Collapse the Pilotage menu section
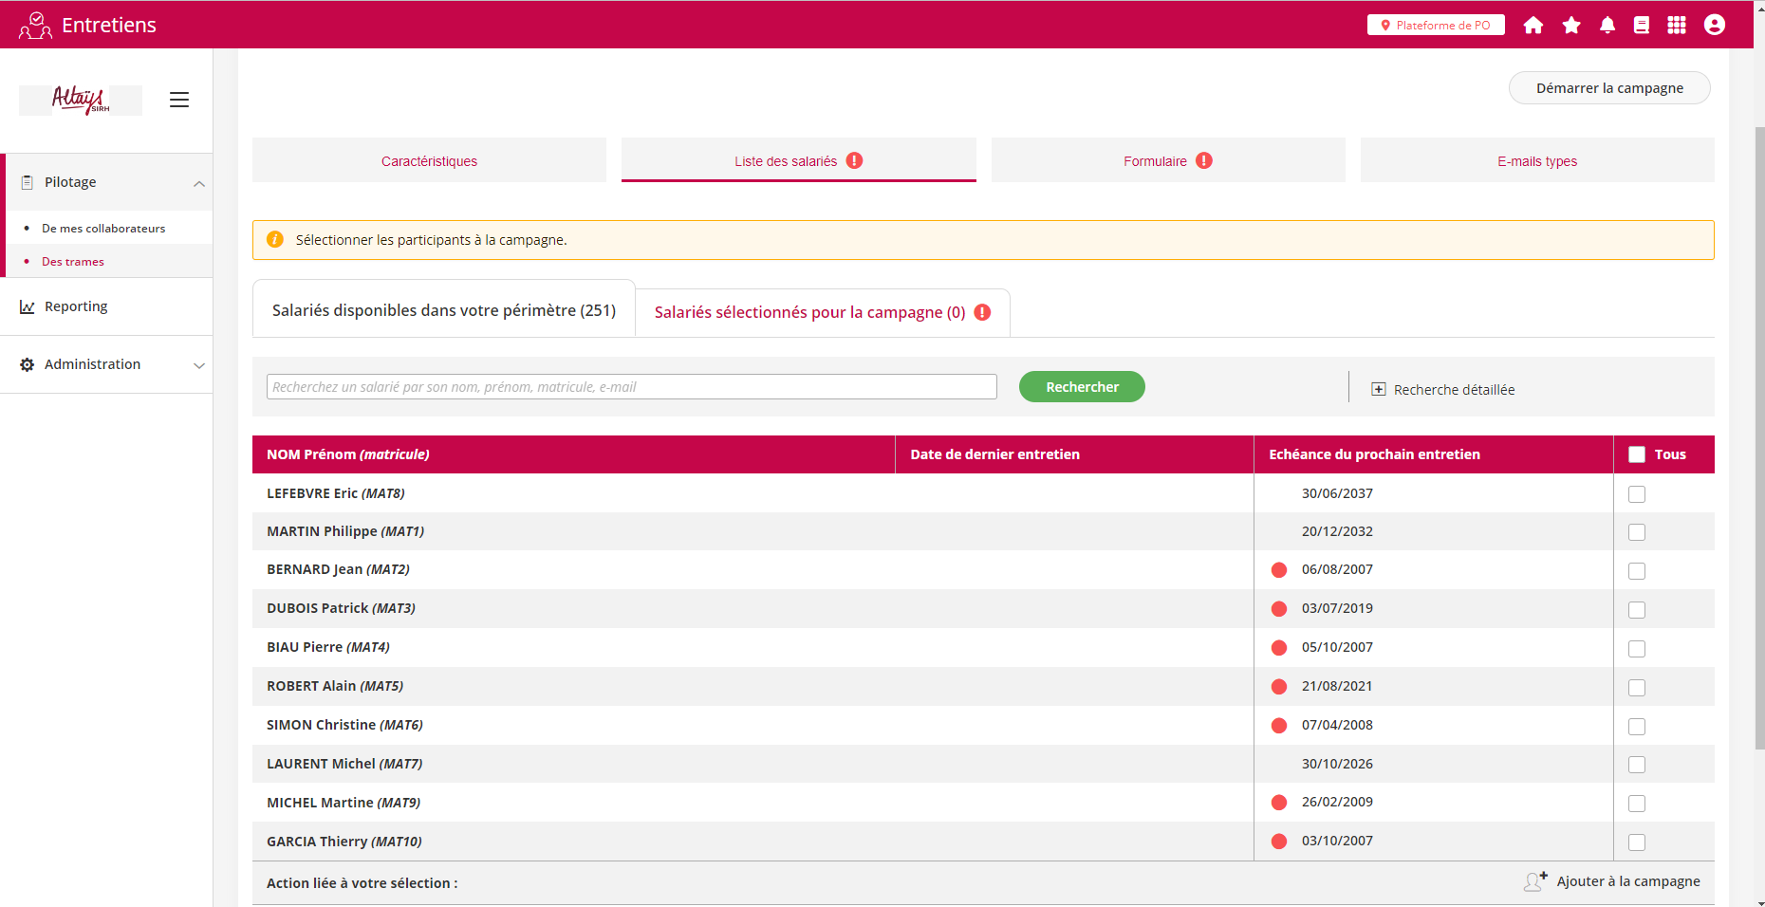Image resolution: width=1765 pixels, height=907 pixels. coord(198,183)
